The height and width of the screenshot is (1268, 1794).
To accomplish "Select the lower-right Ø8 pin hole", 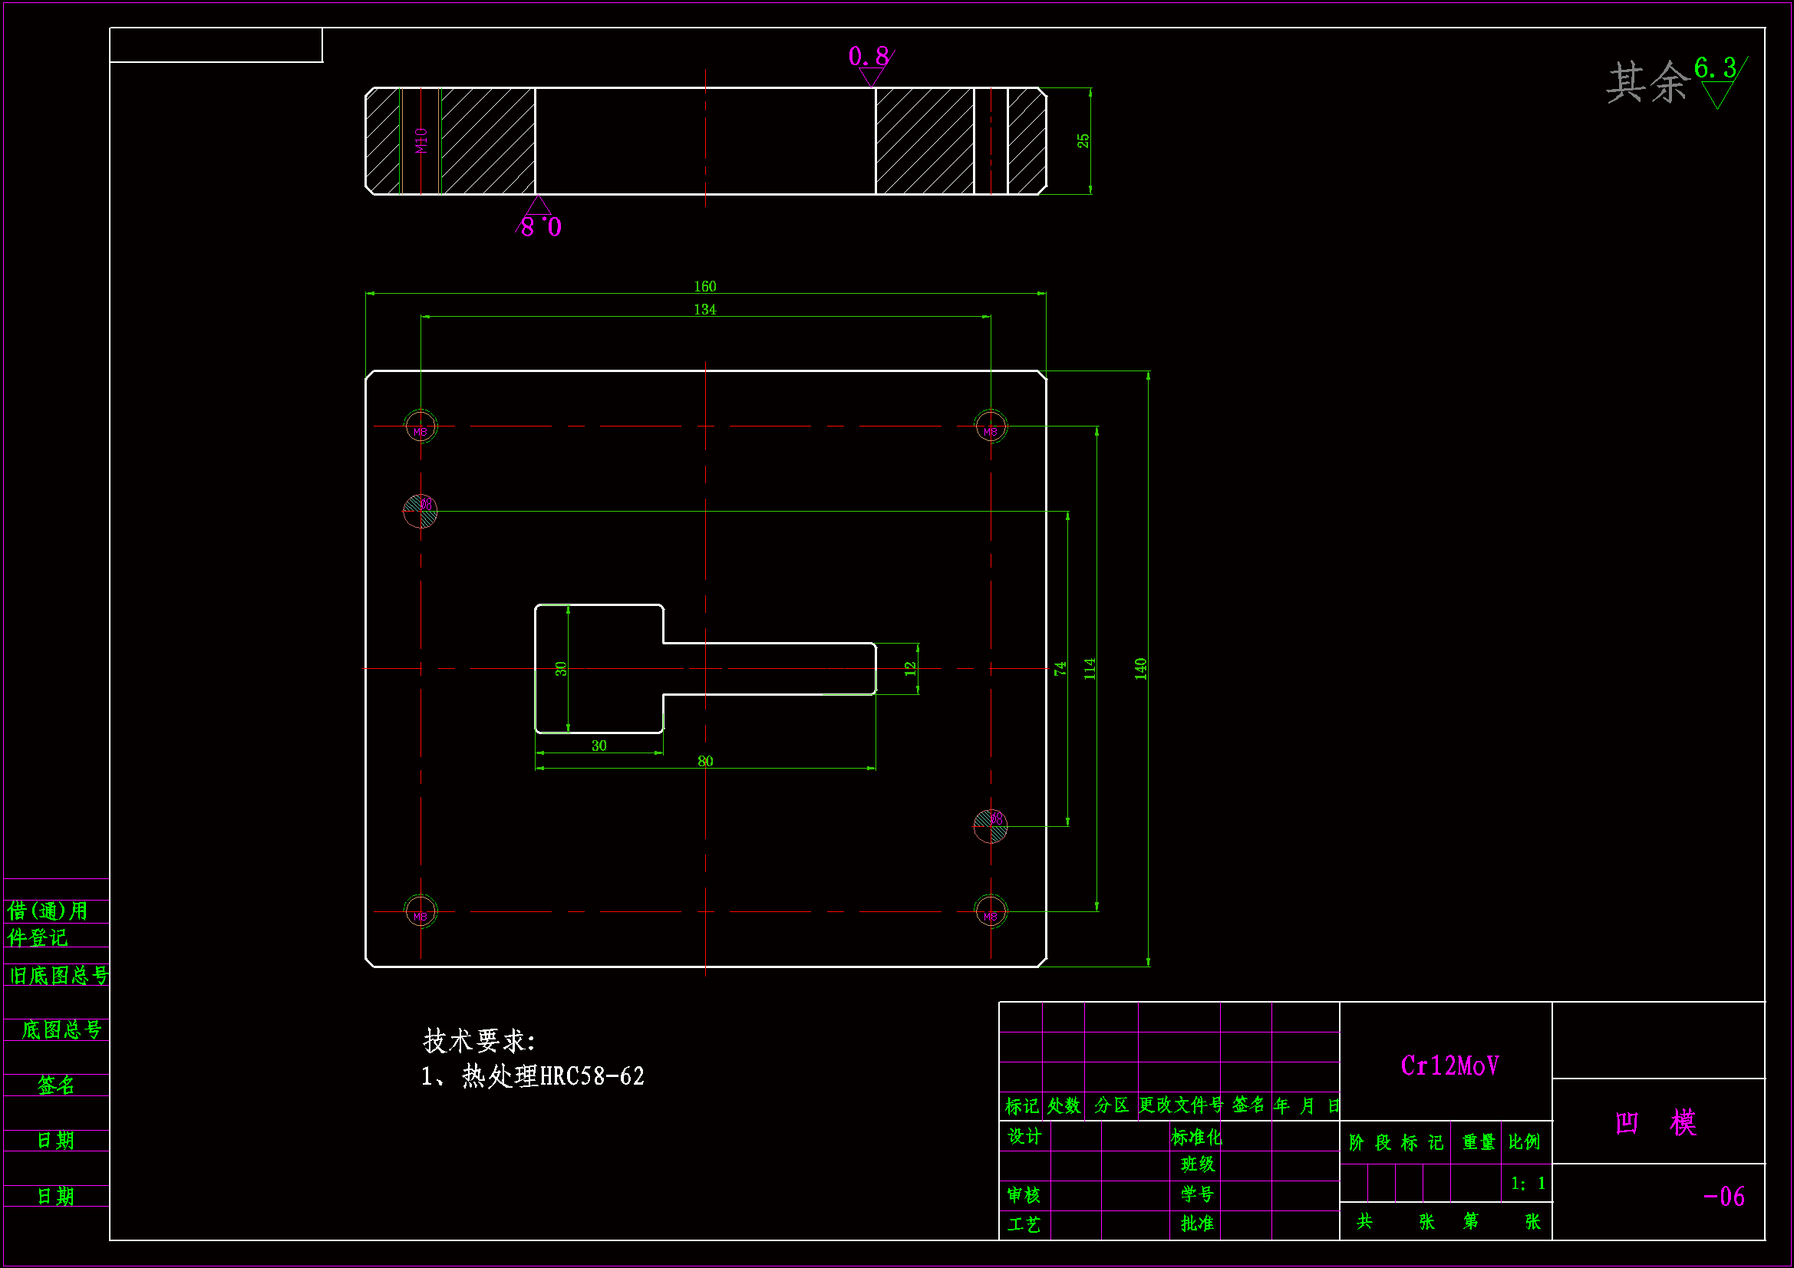I will pyautogui.click(x=990, y=826).
